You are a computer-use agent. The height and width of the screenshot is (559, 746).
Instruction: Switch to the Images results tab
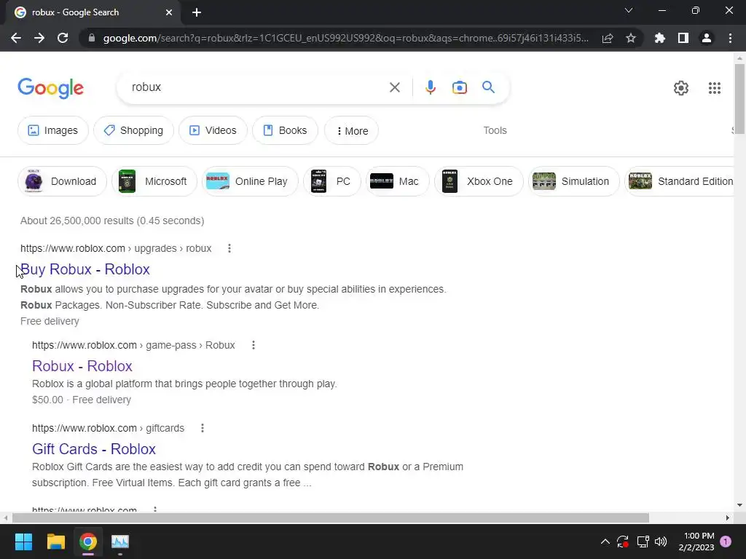[52, 130]
